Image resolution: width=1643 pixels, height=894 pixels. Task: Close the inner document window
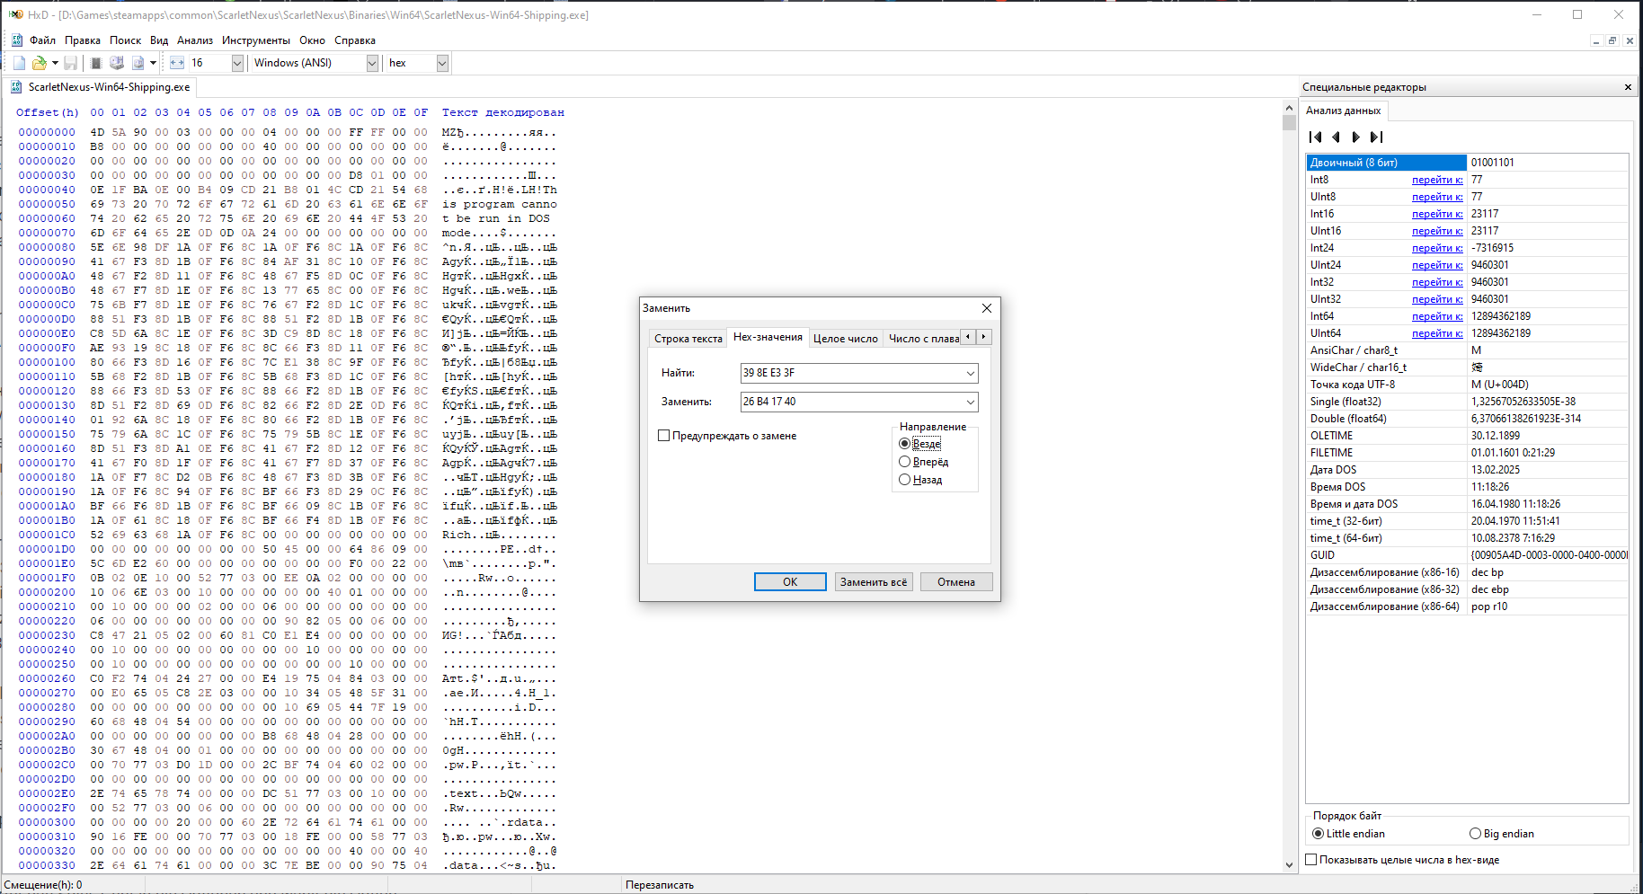[1630, 41]
